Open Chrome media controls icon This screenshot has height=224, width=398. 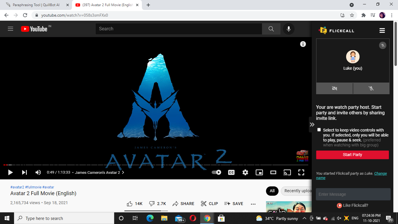point(373,15)
